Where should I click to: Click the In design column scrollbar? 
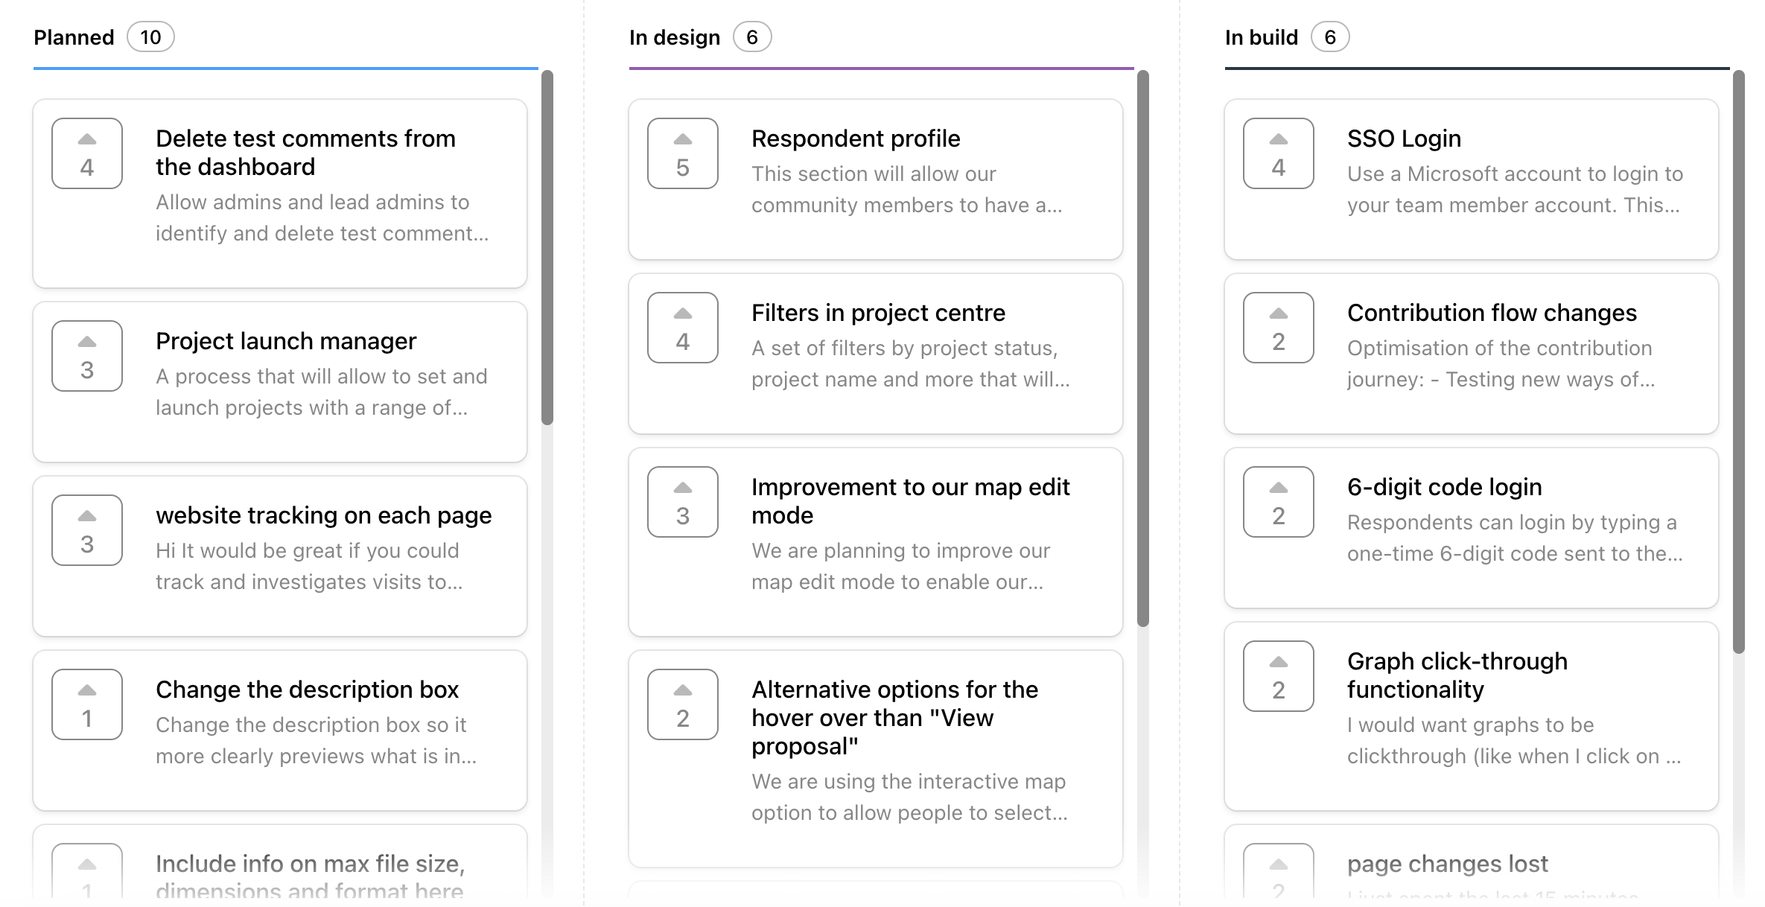click(1143, 349)
